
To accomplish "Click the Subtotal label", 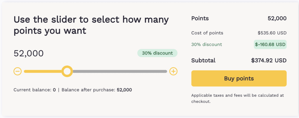I will (203, 60).
